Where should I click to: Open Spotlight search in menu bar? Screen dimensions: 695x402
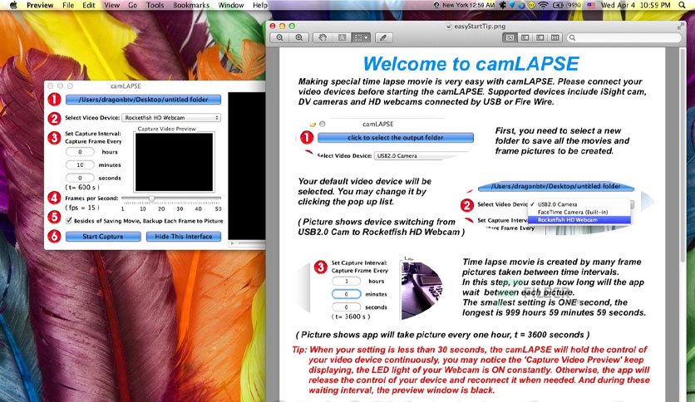683,5
